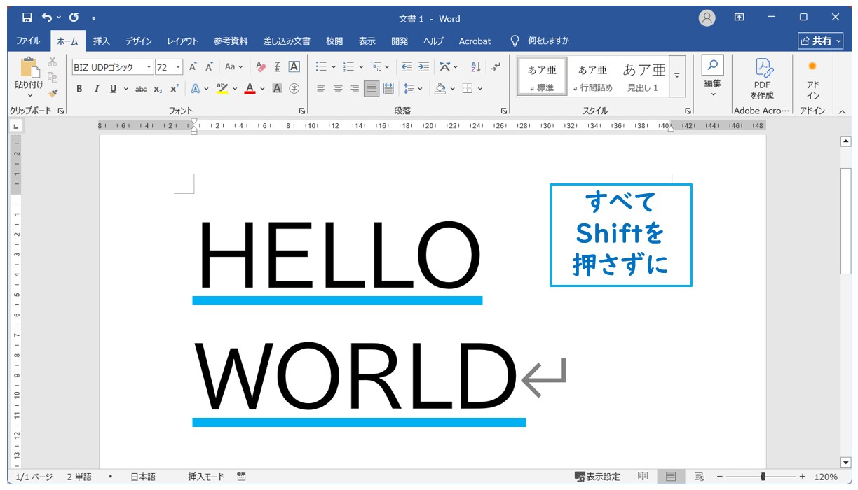The height and width of the screenshot is (490, 858).
Task: Click the phonetic guide (ruby) icon
Action: [278, 67]
